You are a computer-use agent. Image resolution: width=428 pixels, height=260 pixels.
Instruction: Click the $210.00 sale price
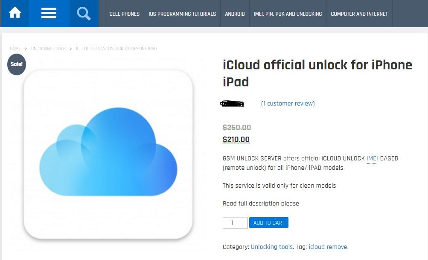coord(236,140)
